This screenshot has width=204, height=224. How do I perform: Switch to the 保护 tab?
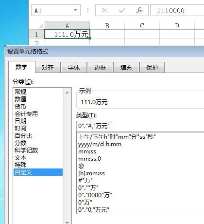[x=152, y=68]
